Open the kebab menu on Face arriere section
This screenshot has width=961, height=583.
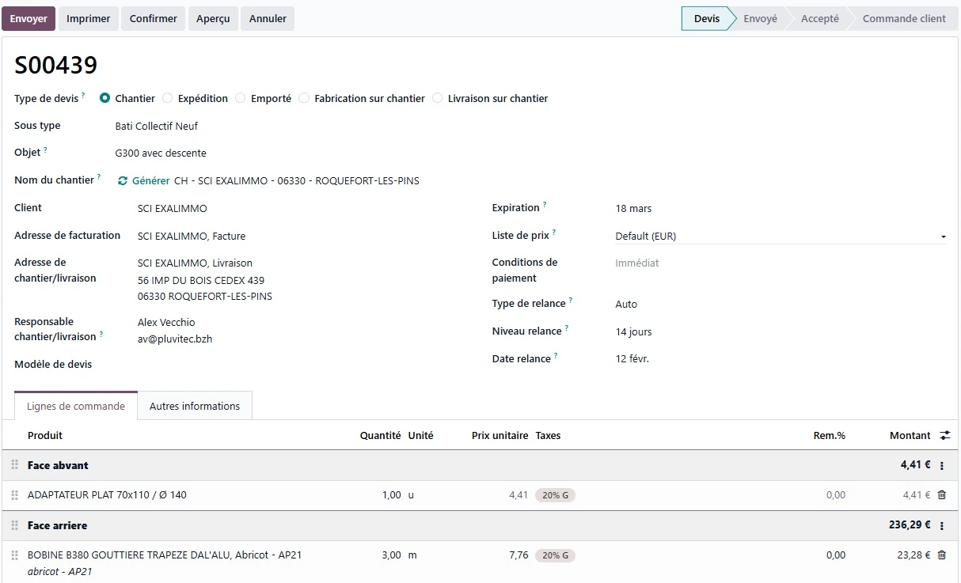[x=941, y=525]
